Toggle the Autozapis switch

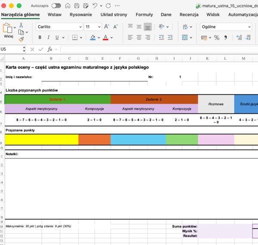[x=56, y=6]
